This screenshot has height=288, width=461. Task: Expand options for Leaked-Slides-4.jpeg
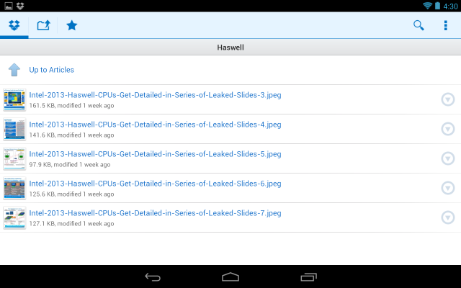click(448, 129)
